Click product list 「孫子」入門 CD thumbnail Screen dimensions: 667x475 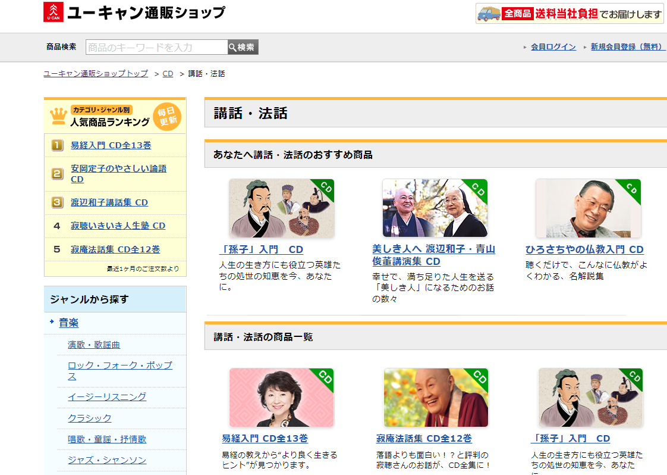pos(591,398)
